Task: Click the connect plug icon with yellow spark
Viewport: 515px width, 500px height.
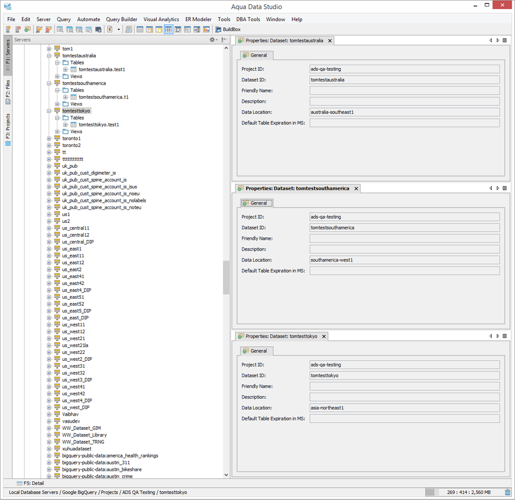Action: [x=39, y=29]
